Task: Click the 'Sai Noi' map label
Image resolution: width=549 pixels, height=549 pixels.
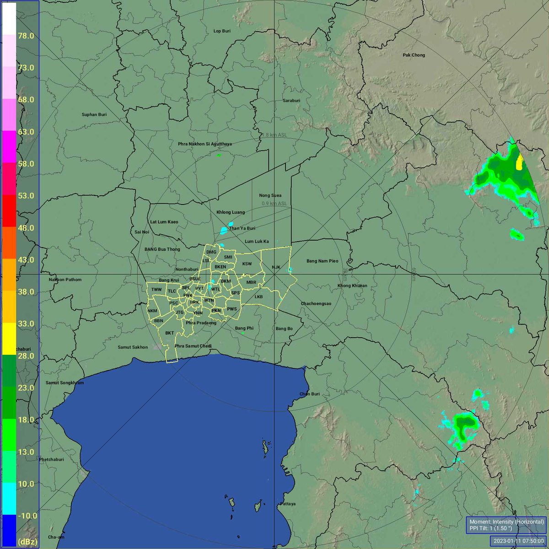Action: [x=142, y=232]
